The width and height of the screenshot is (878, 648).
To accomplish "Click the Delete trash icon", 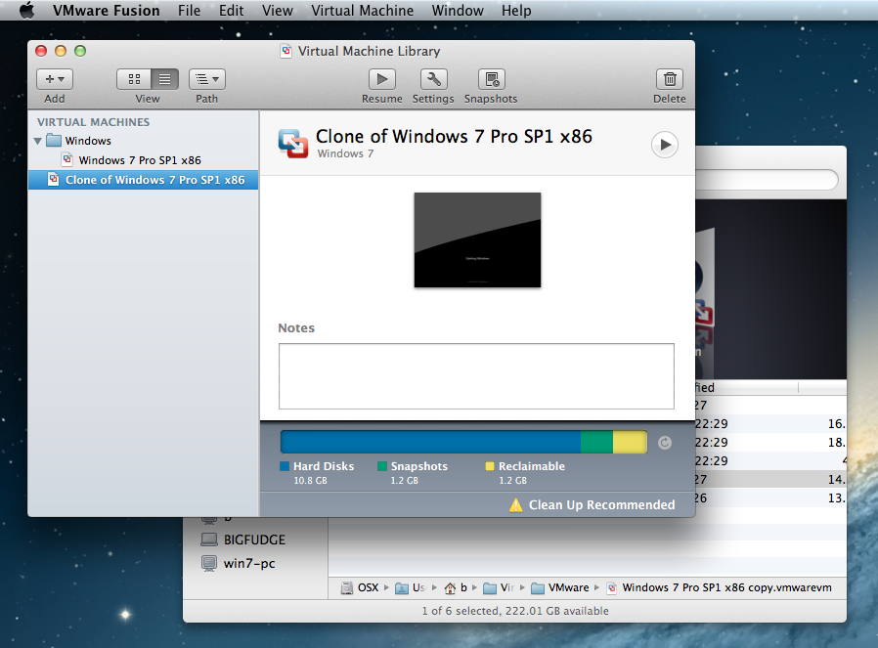I will (x=669, y=79).
